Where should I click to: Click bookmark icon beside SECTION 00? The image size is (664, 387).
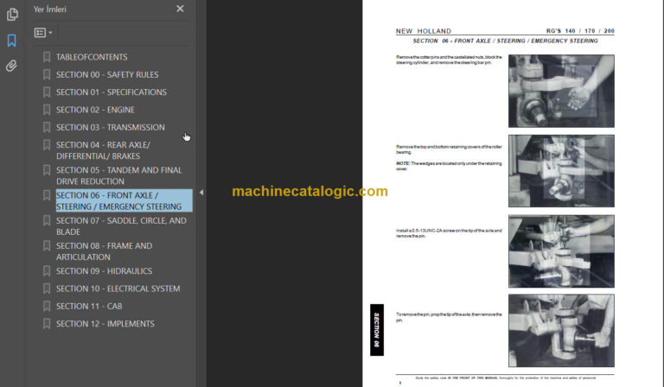47,75
